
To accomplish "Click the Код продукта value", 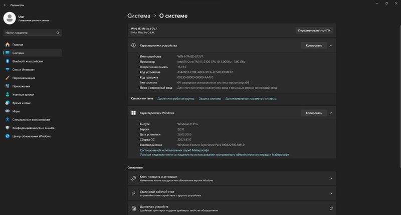I will coord(195,77).
